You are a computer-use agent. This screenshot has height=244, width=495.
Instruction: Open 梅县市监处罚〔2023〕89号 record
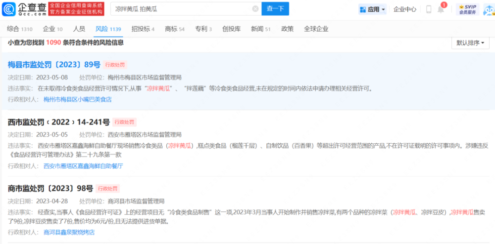54,65
